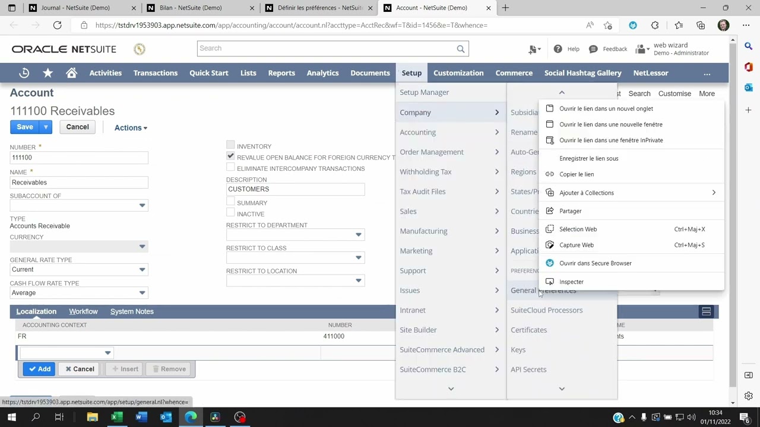Viewport: 760px width, 427px height.
Task: Open the Accounting Context row dropdown
Action: [x=107, y=353]
